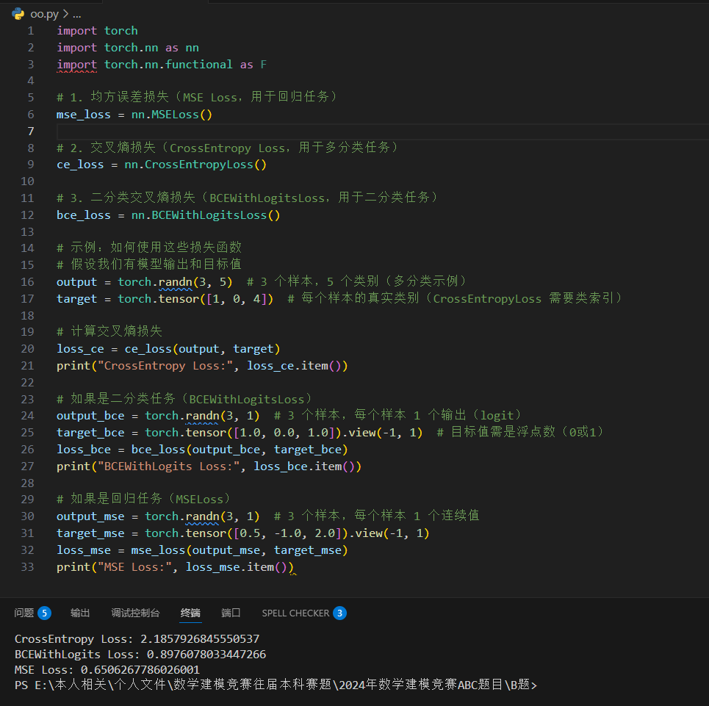Click 'nn.CrossEntropyLoss()' on line 9

(195, 165)
